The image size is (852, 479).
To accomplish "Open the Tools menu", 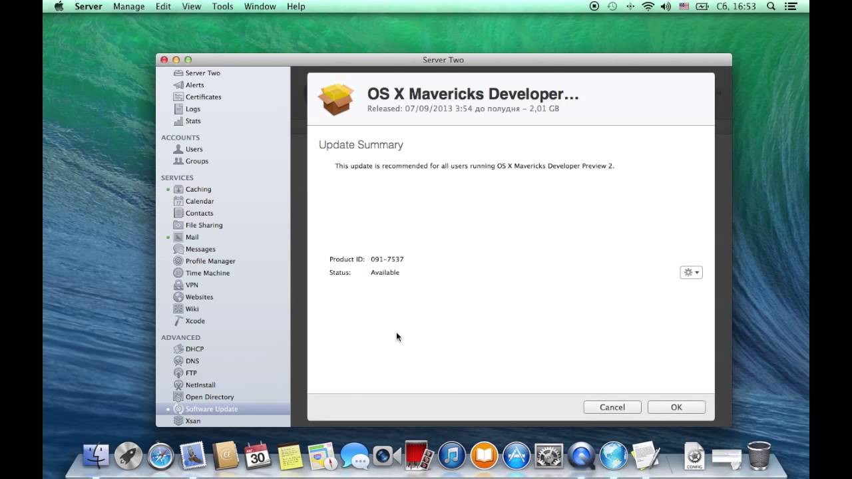I will point(222,6).
